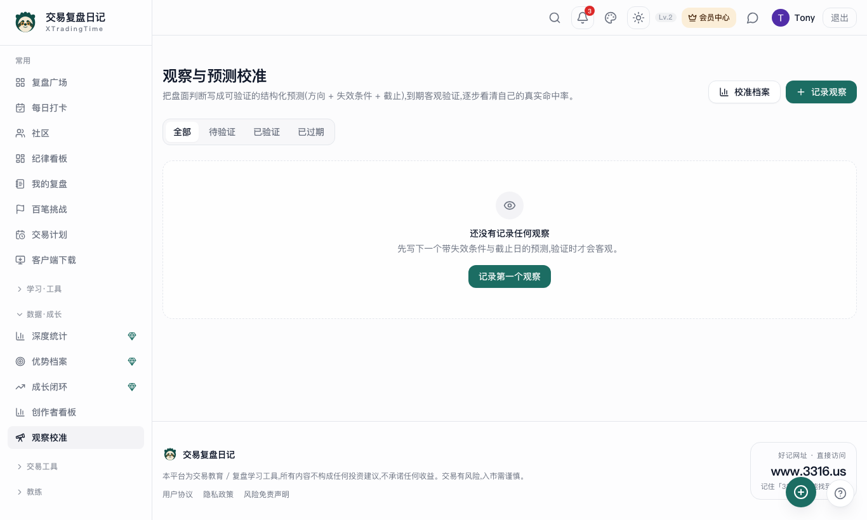This screenshot has width=867, height=520.
Task: Click the 交易计划 calendar icon
Action: (20, 235)
